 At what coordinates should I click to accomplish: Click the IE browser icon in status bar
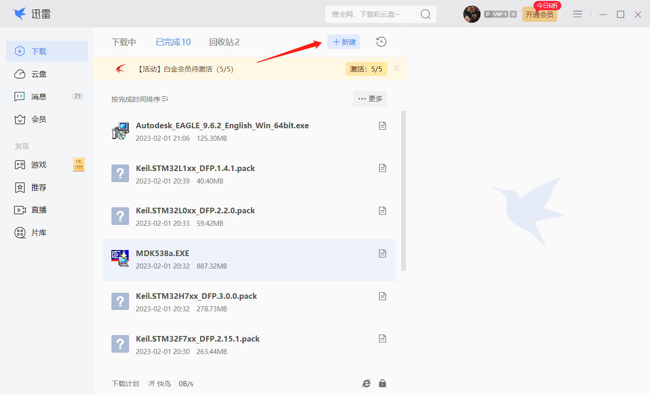(x=366, y=383)
